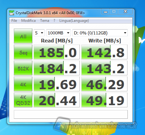Open the drive selector showing D: 0%
Screen dimensions: 145x135
[100, 33]
